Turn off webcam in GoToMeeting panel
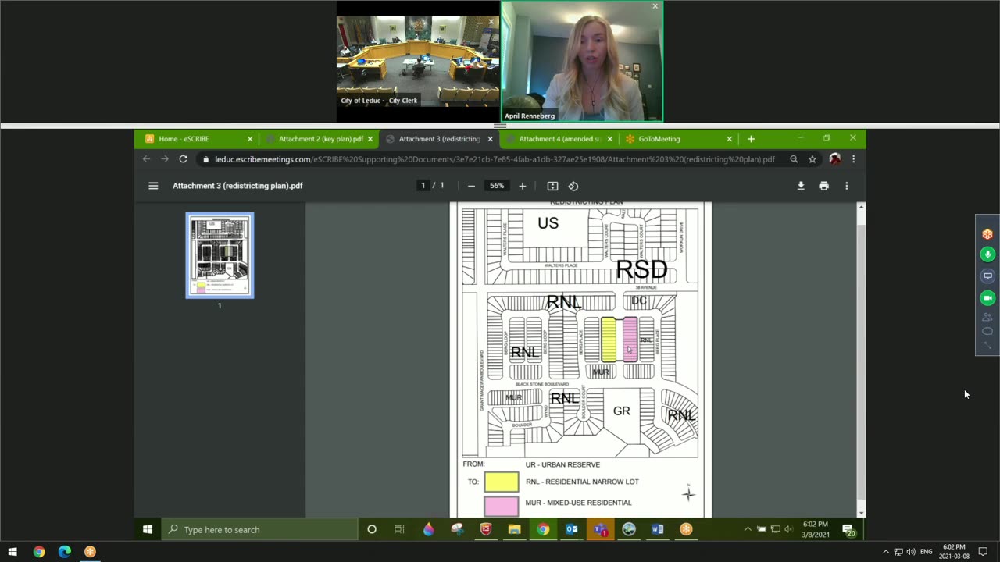Image resolution: width=1000 pixels, height=562 pixels. click(987, 298)
